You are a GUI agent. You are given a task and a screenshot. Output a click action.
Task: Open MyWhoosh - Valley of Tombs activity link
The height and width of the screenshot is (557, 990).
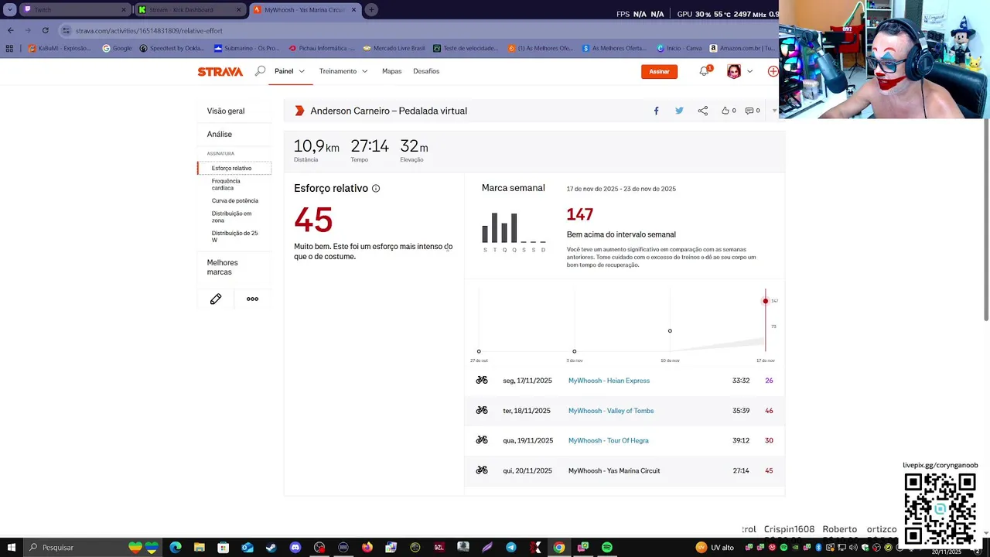(611, 411)
